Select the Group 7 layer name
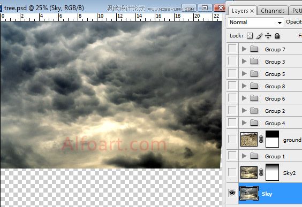Screen dimensions: 302x207 (x=275, y=50)
